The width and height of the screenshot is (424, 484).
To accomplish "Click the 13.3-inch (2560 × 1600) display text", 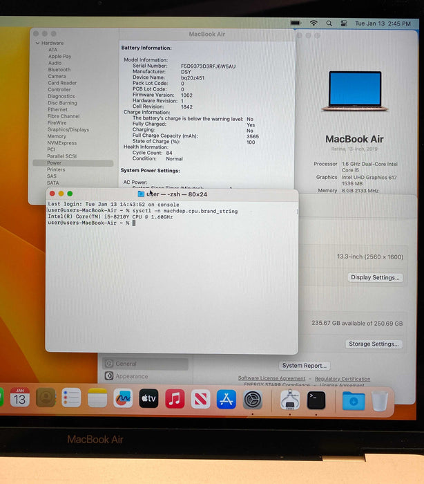I will click(370, 257).
